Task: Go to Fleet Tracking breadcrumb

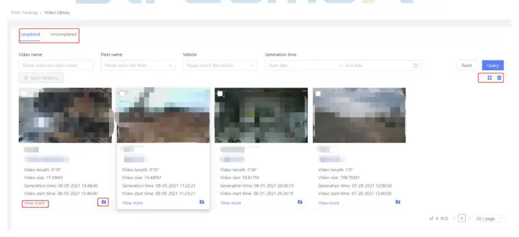Action: click(24, 13)
